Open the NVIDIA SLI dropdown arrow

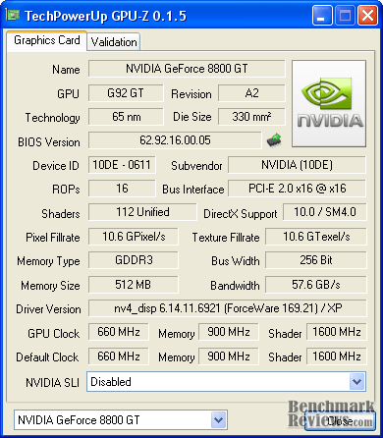coord(356,381)
